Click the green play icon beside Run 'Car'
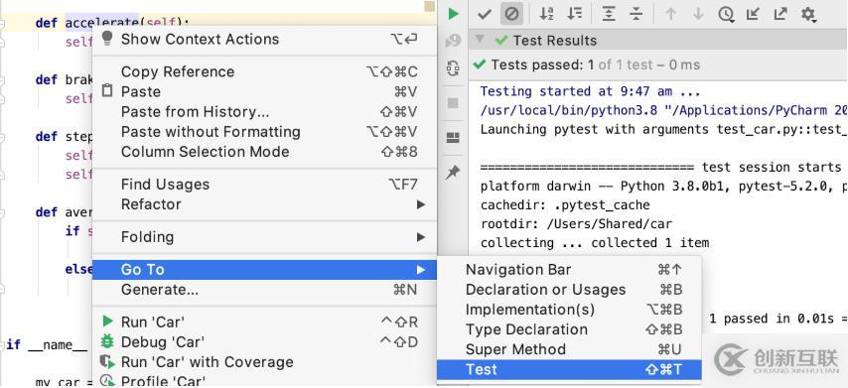This screenshot has width=848, height=388. tap(107, 322)
